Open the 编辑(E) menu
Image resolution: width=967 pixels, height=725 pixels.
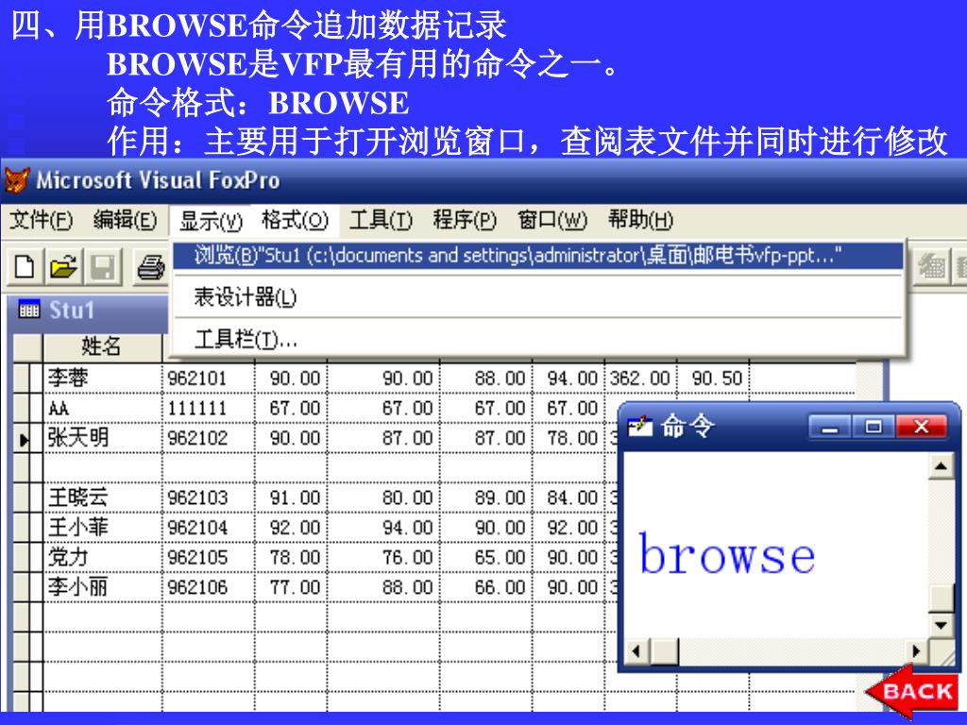pyautogui.click(x=126, y=221)
